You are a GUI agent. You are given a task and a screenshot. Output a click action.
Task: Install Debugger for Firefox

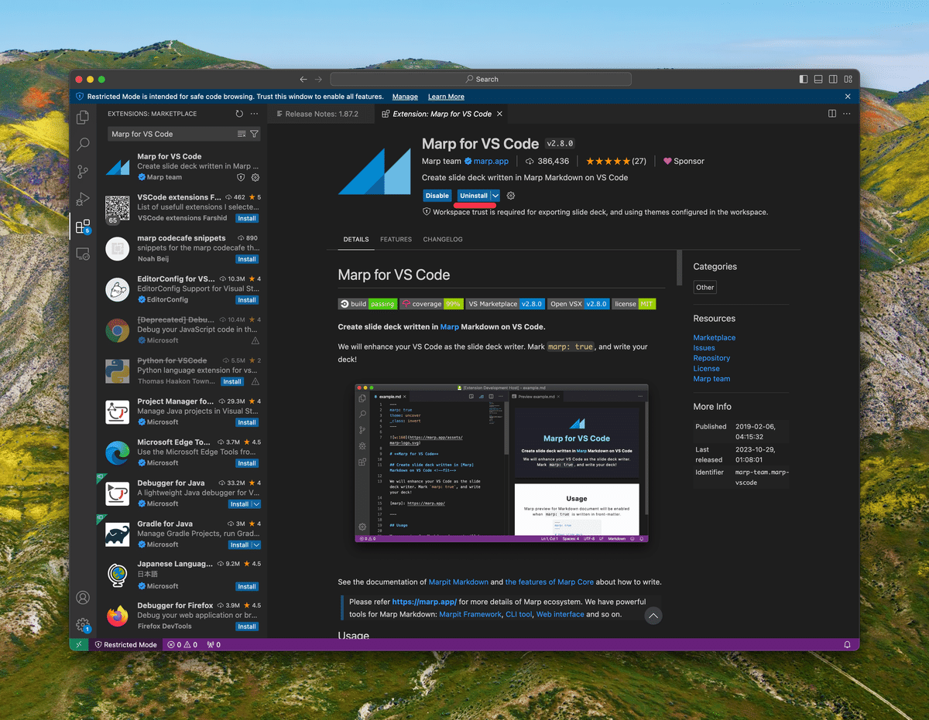pos(247,626)
